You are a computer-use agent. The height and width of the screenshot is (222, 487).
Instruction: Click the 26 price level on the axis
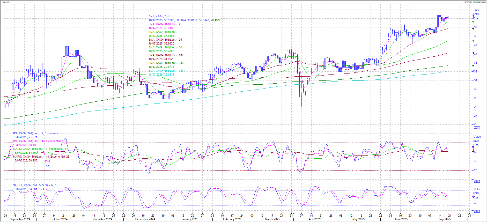pyautogui.click(x=476, y=124)
